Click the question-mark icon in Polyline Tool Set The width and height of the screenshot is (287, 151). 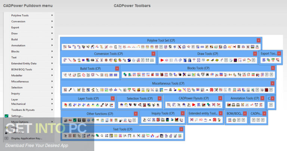click(x=161, y=47)
